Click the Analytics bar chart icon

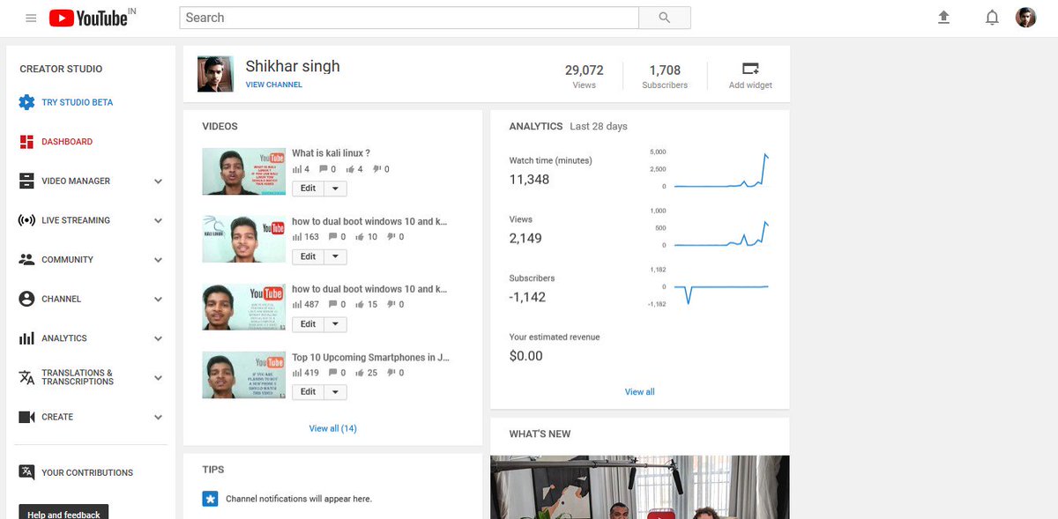(26, 338)
